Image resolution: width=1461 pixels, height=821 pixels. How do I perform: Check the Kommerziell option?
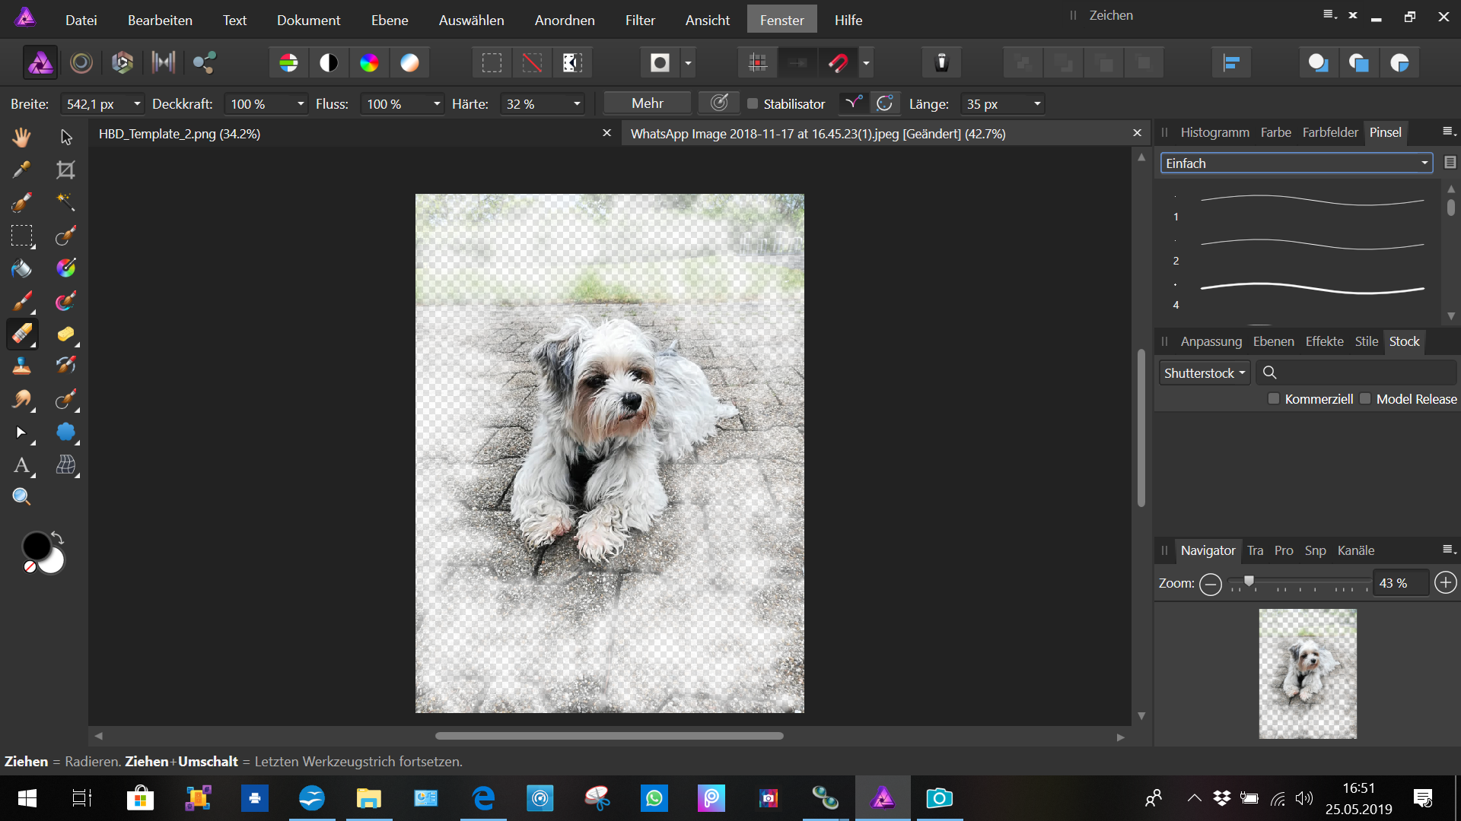(1274, 399)
